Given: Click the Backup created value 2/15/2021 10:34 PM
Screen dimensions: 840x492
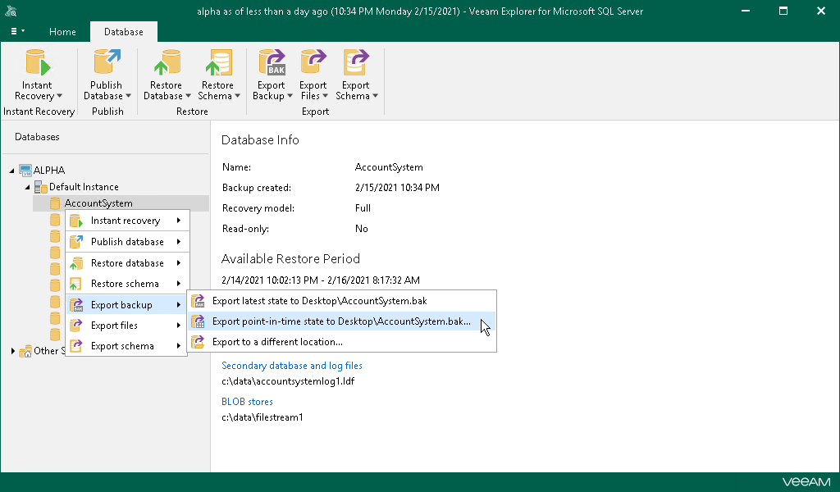Looking at the screenshot, I should pyautogui.click(x=397, y=188).
